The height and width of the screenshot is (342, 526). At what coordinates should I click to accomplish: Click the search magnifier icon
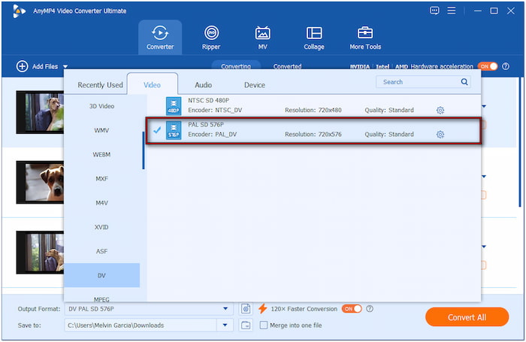[x=464, y=82]
